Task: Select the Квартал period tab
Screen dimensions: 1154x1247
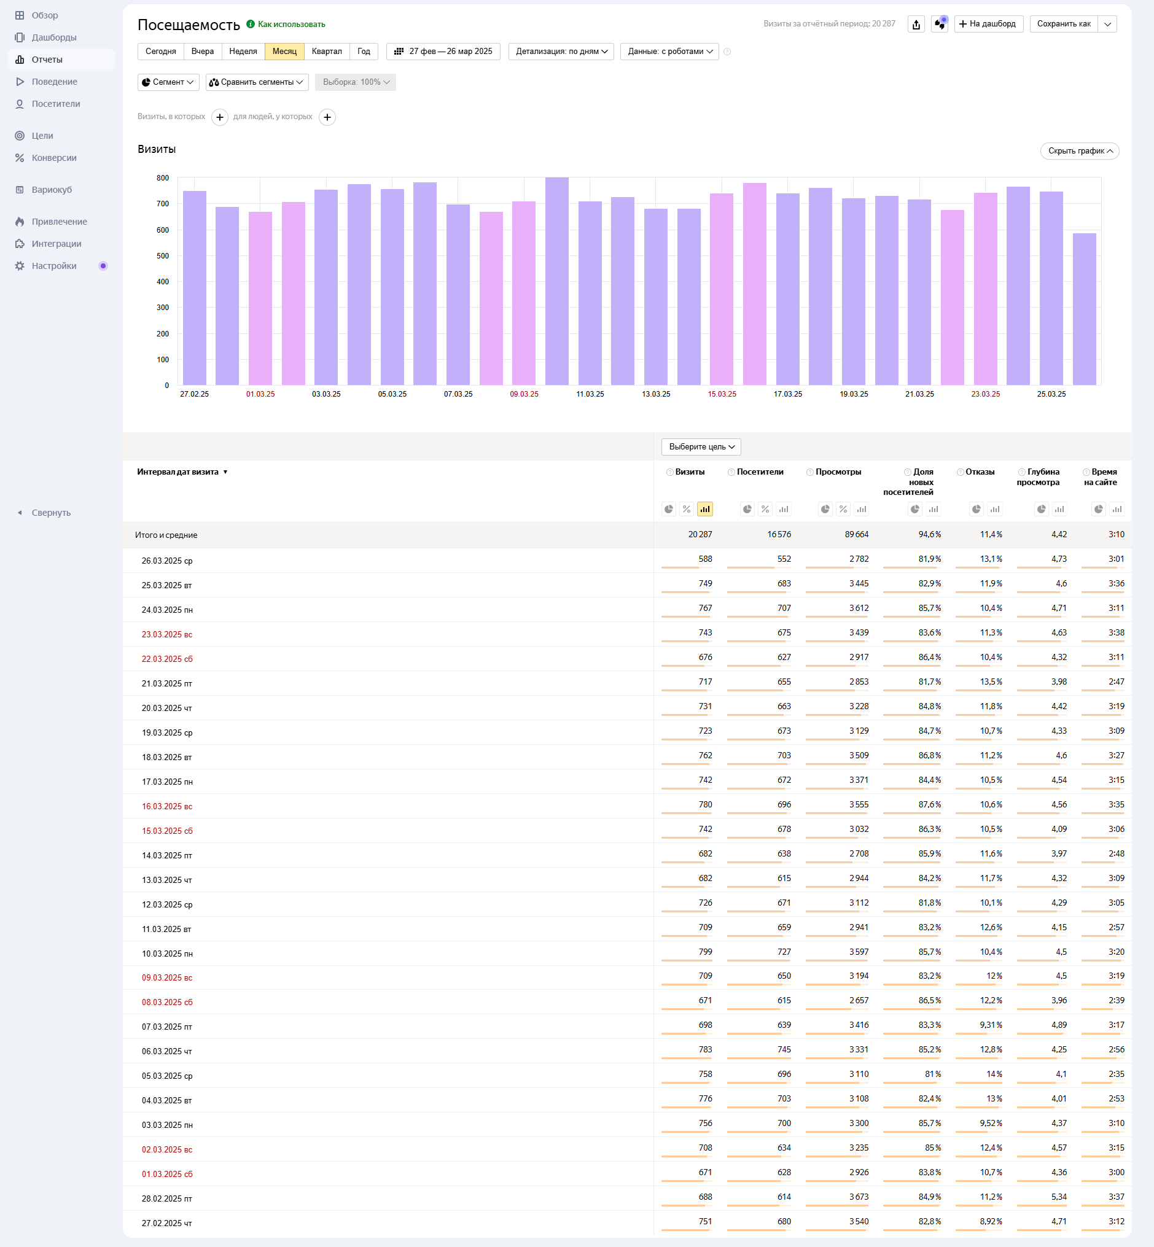Action: point(327,52)
